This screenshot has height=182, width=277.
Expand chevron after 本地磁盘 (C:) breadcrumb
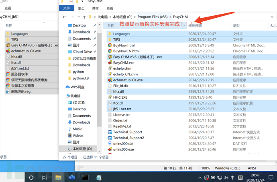[x=135, y=17]
